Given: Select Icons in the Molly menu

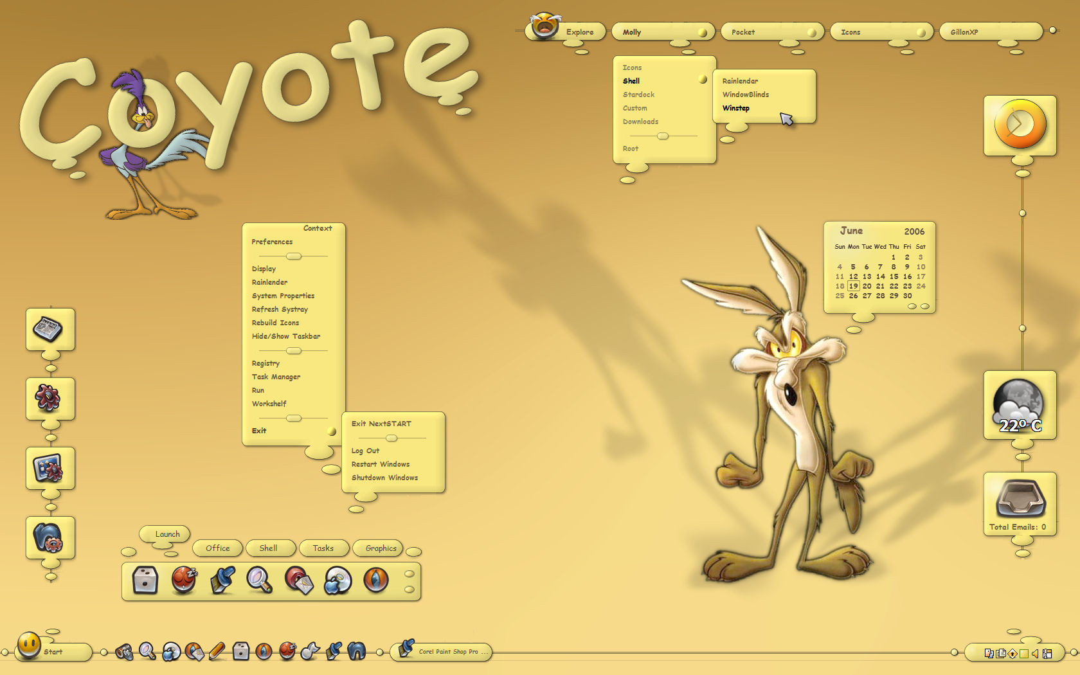Looking at the screenshot, I should tap(632, 67).
